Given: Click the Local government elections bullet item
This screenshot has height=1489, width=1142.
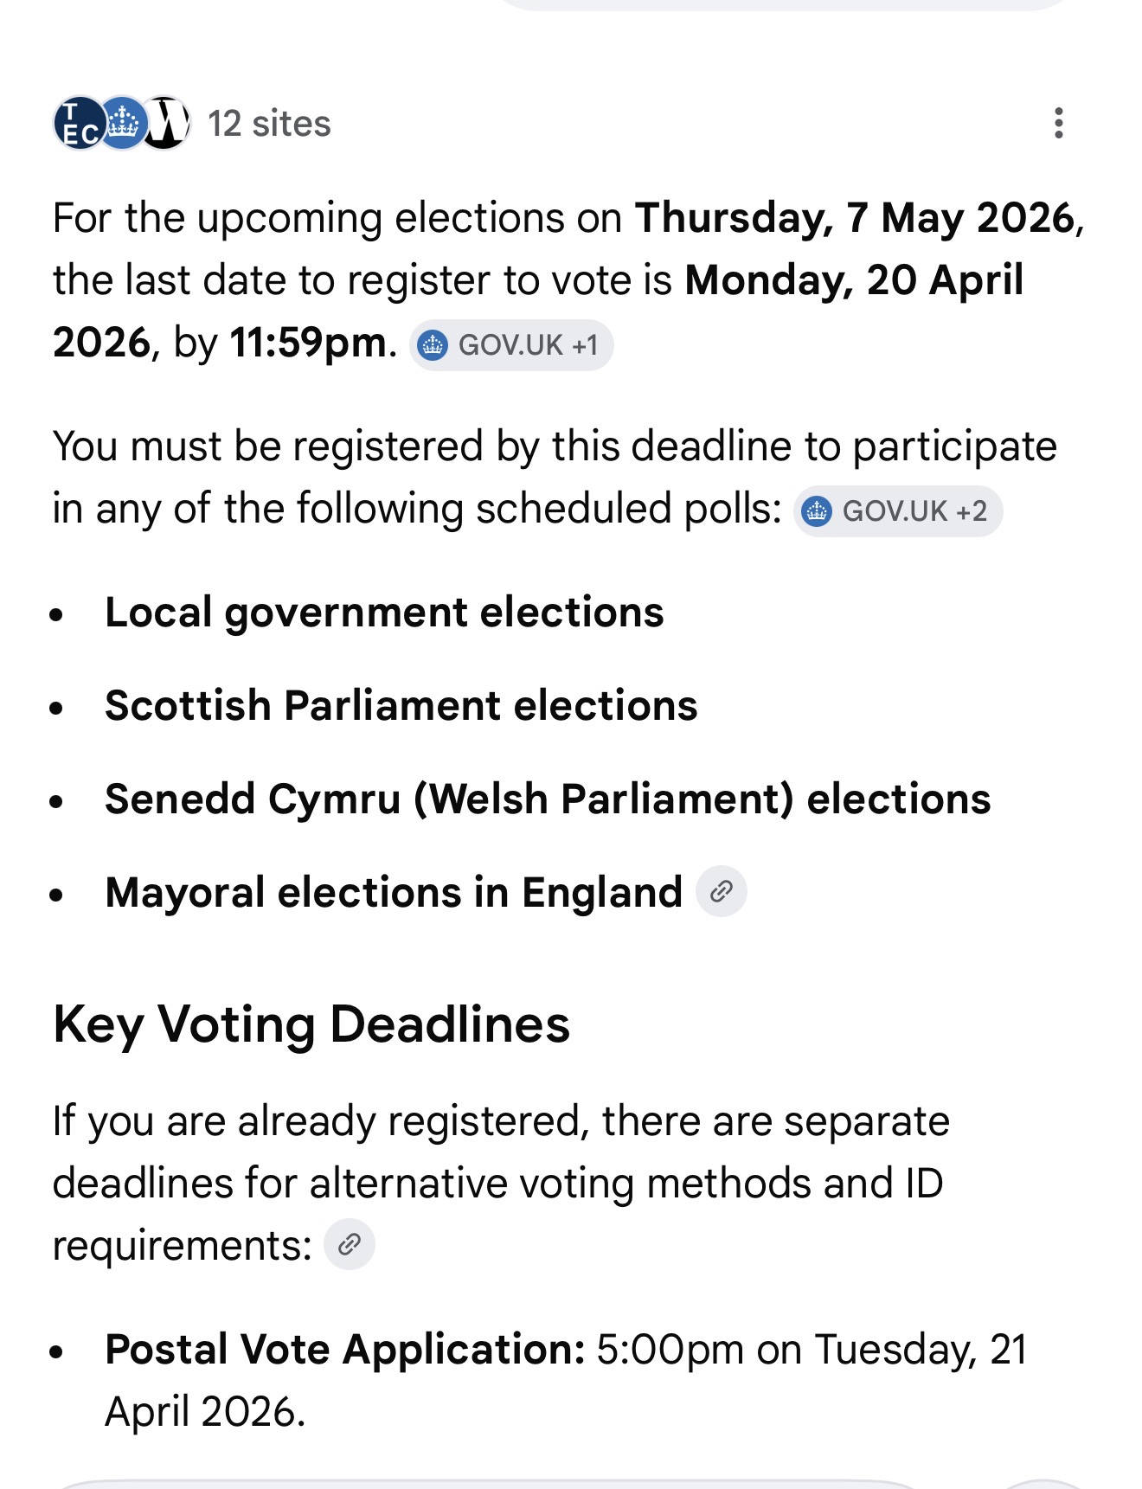Looking at the screenshot, I should pyautogui.click(x=383, y=612).
